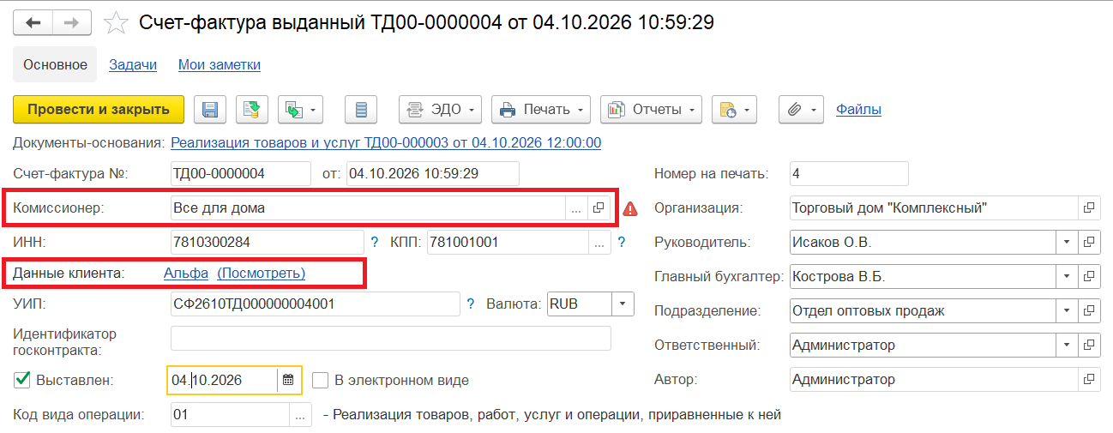Screen dimensions: 1113x433
Task: Open document movements list icon
Action: [x=361, y=109]
